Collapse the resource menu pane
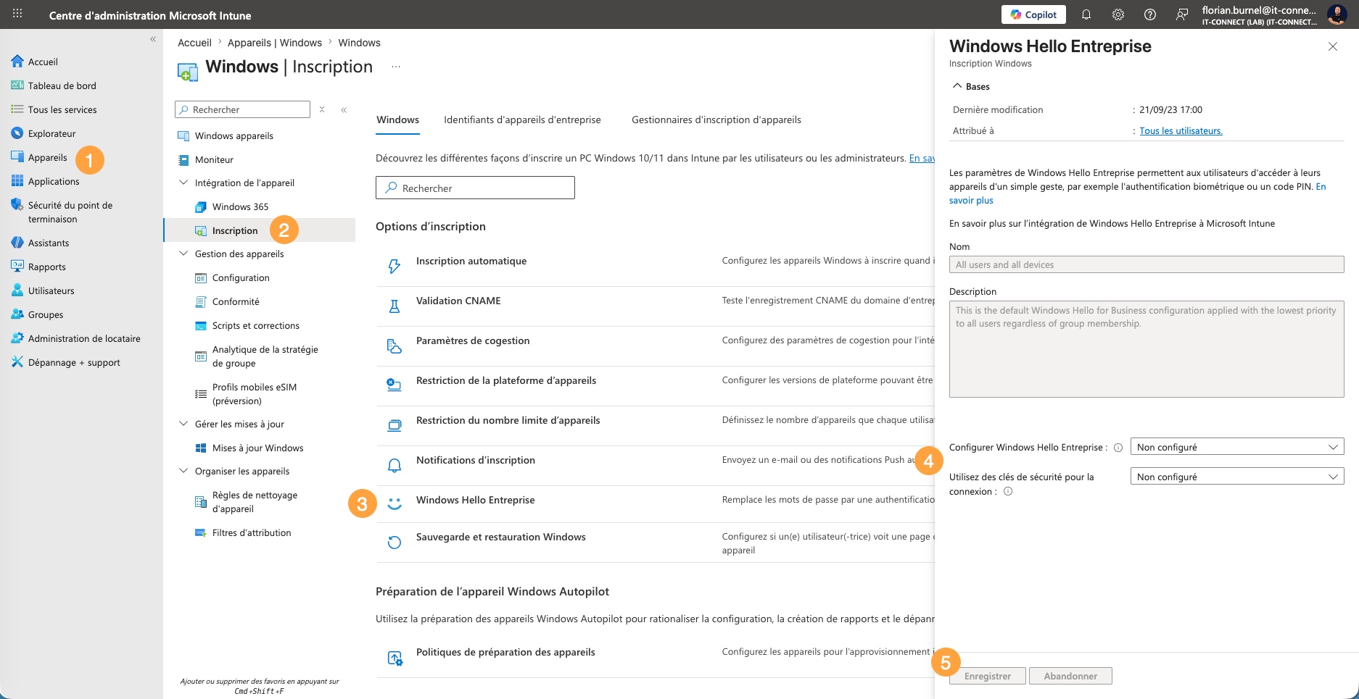The image size is (1359, 699). [344, 109]
